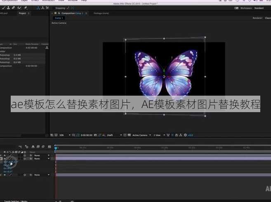Select the Eraser tool
Viewport: 271px width, 202px height.
click(x=13, y=8)
